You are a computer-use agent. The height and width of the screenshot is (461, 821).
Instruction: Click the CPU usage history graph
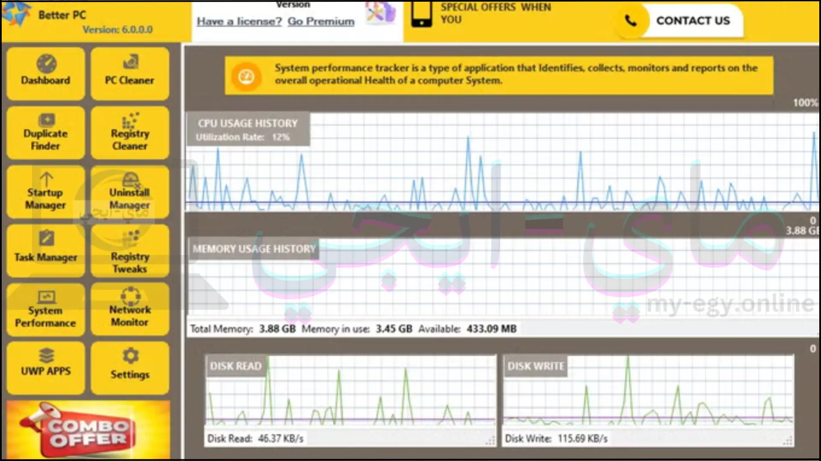tap(502, 162)
